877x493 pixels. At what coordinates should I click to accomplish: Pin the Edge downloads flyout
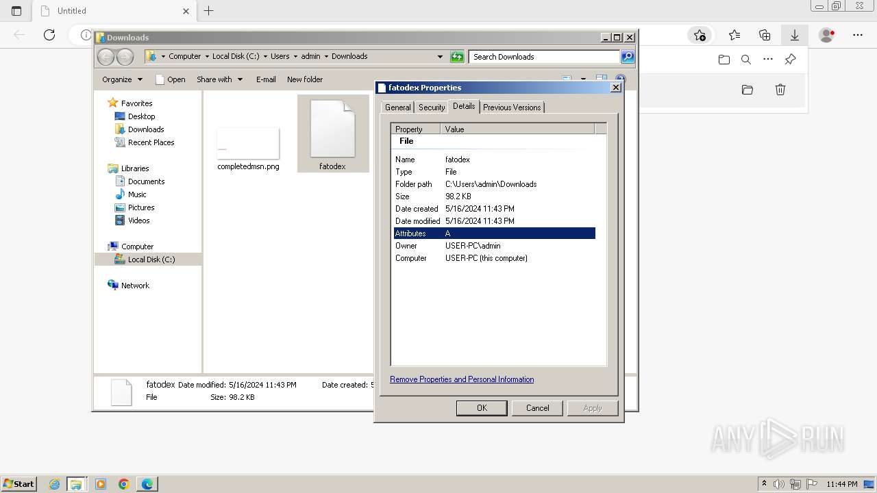[790, 60]
